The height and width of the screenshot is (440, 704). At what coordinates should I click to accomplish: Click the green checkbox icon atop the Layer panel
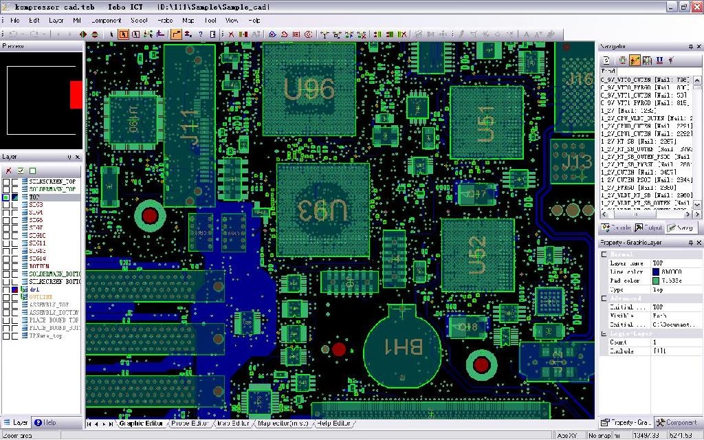[21, 170]
